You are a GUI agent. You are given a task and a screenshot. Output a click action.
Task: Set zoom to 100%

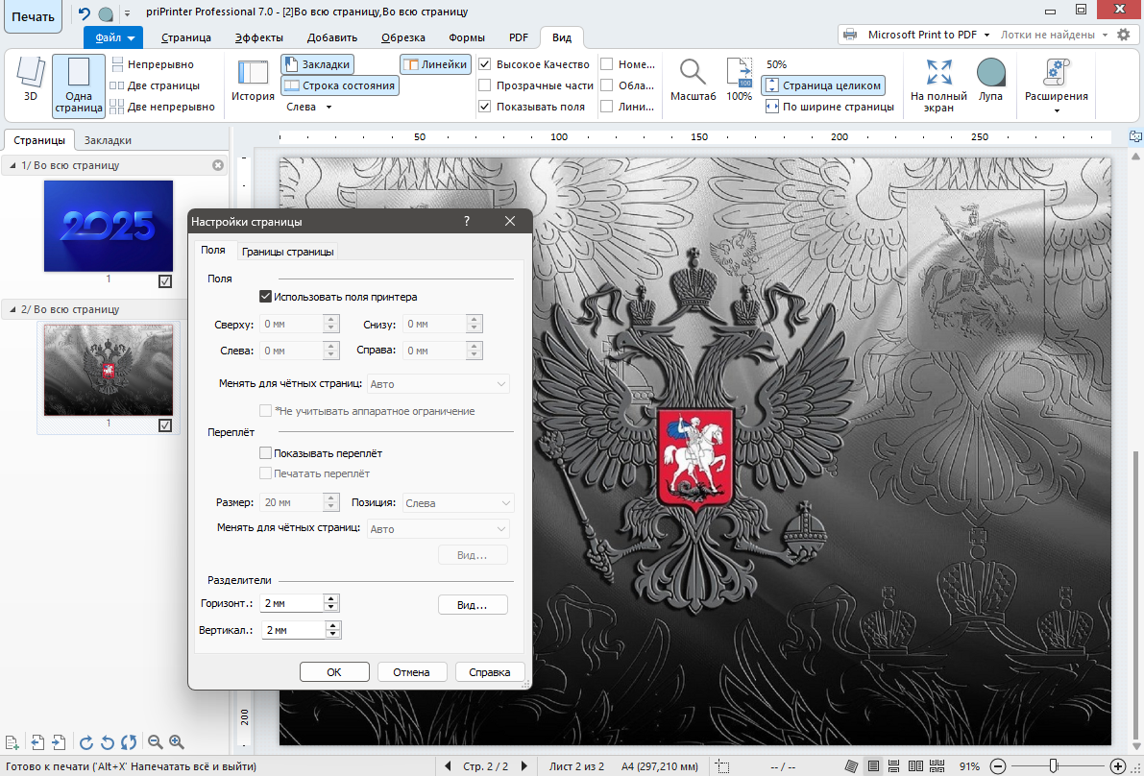pyautogui.click(x=739, y=80)
